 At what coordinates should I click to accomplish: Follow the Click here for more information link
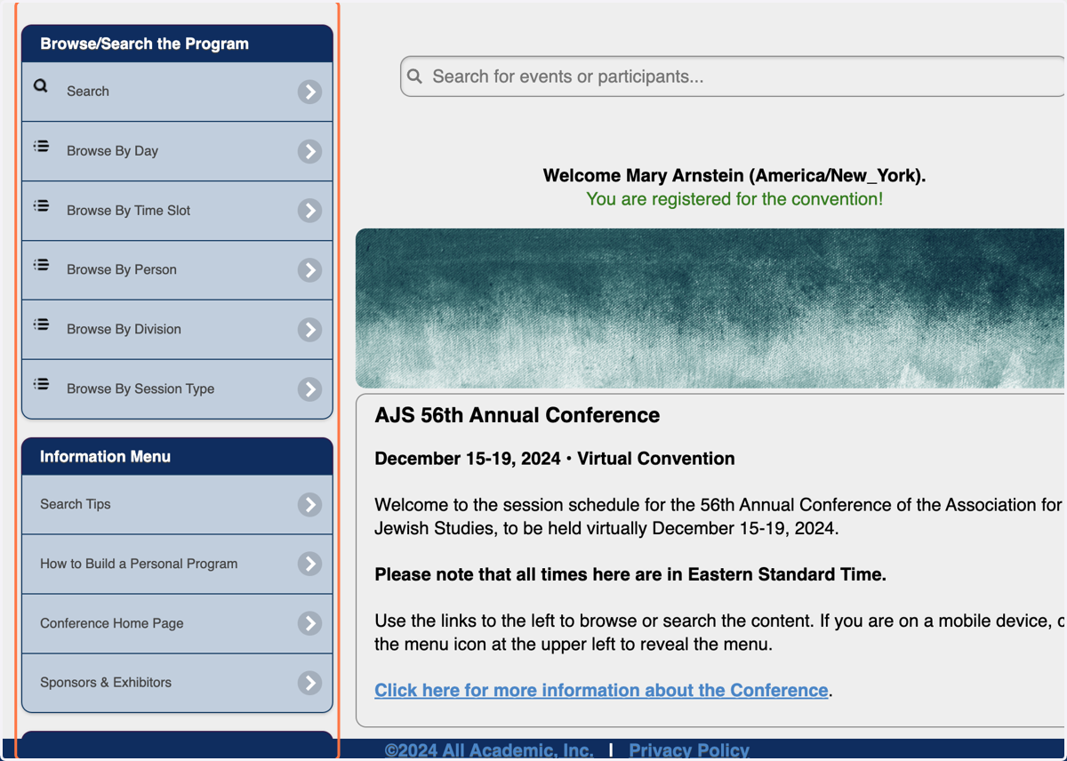(601, 690)
